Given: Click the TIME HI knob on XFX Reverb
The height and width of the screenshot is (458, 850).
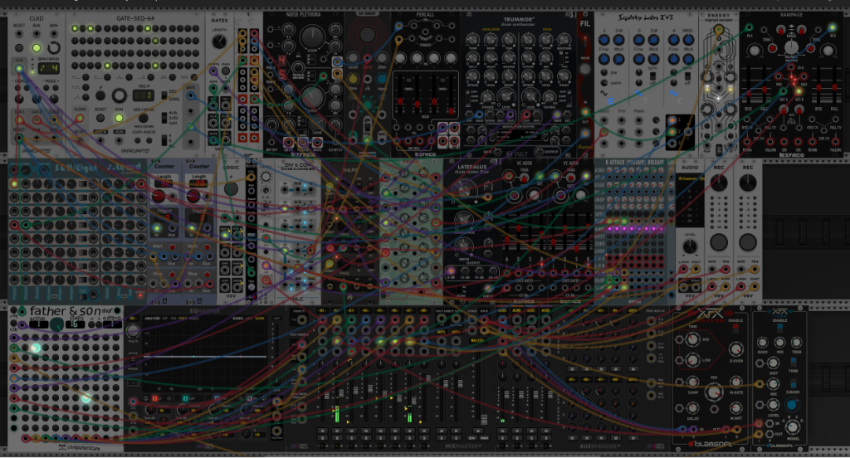Looking at the screenshot, I should click(x=692, y=339).
